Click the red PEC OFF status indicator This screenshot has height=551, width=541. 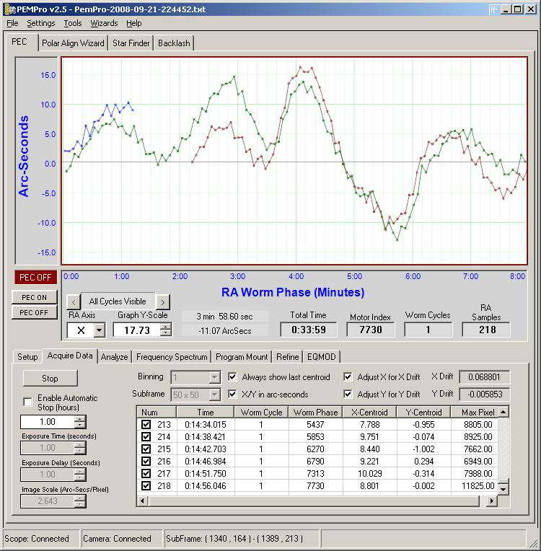35,277
